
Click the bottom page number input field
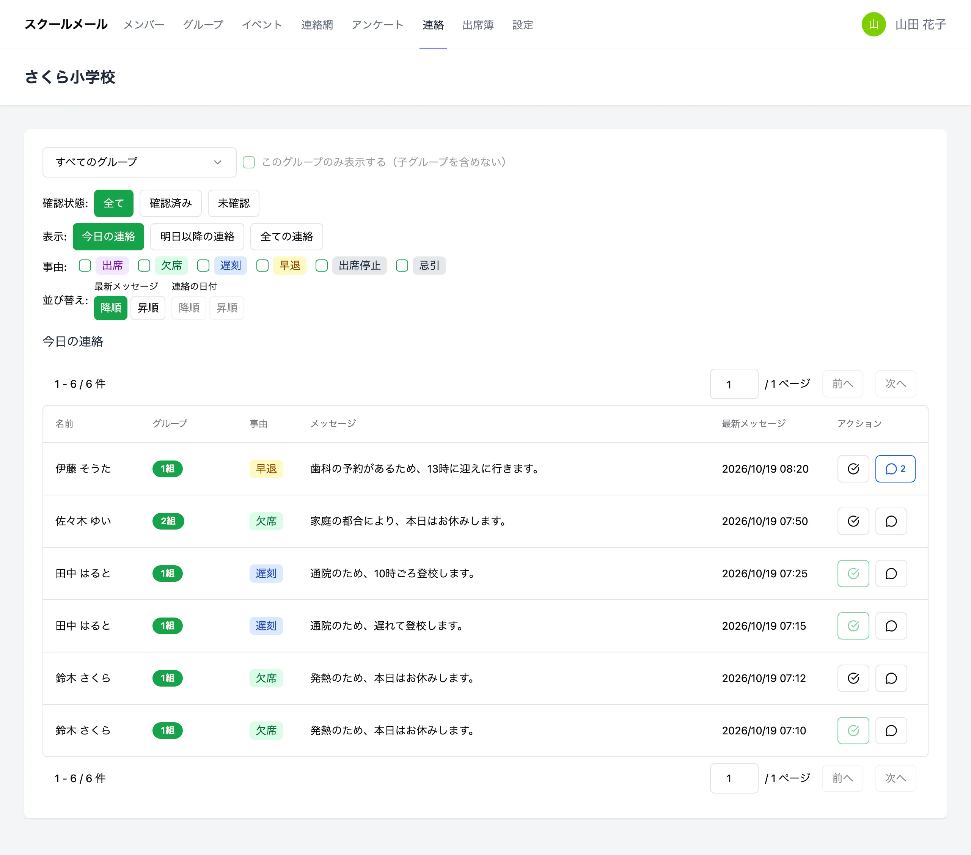tap(734, 778)
